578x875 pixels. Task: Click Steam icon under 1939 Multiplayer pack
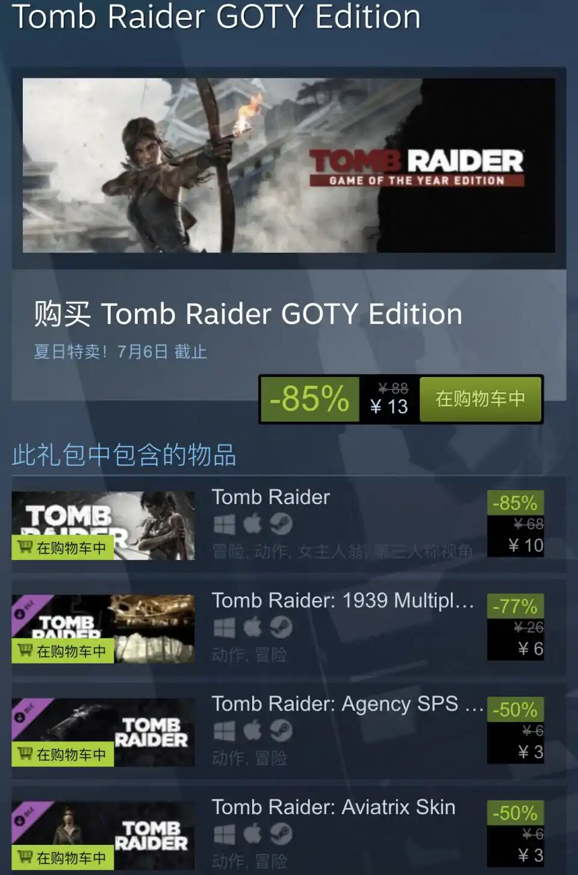pos(281,627)
